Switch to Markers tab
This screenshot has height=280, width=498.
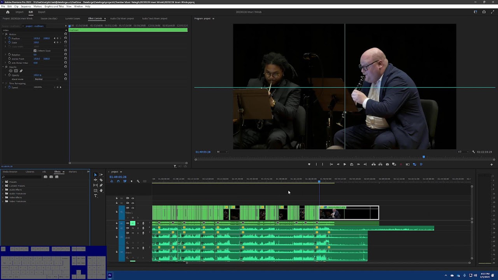click(73, 171)
